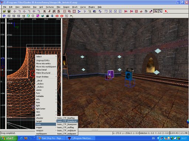Expand the trigger entity submenu
Screen dimensions: 189x141
(46, 127)
